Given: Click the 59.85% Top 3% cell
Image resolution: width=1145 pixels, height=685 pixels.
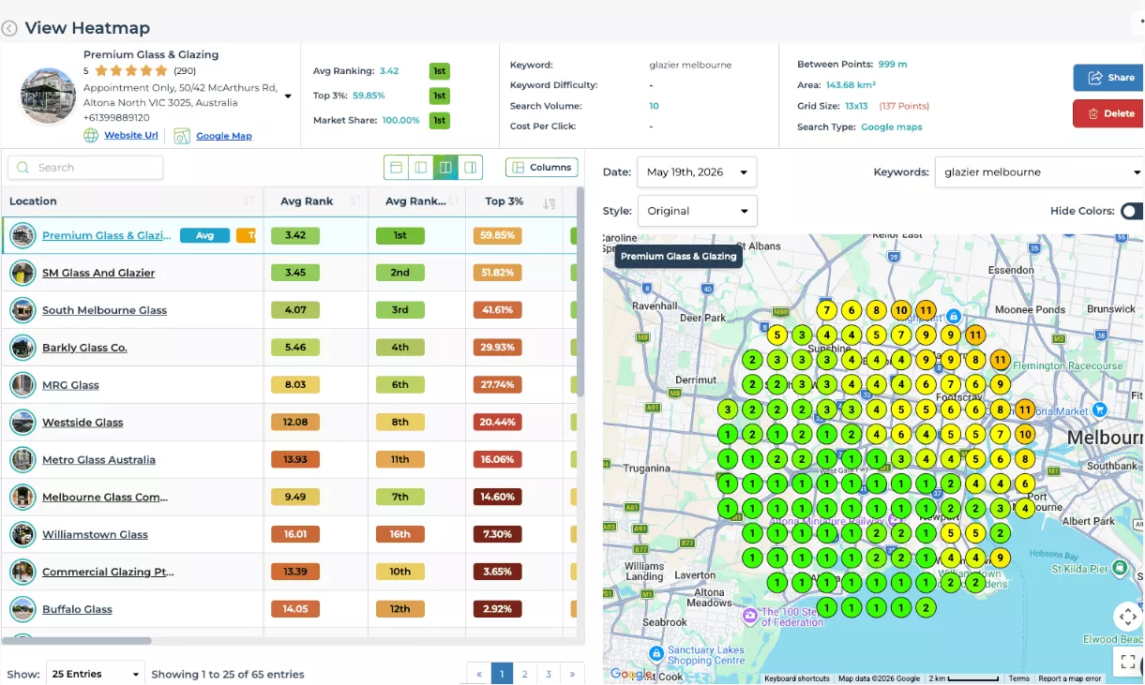Looking at the screenshot, I should (498, 235).
